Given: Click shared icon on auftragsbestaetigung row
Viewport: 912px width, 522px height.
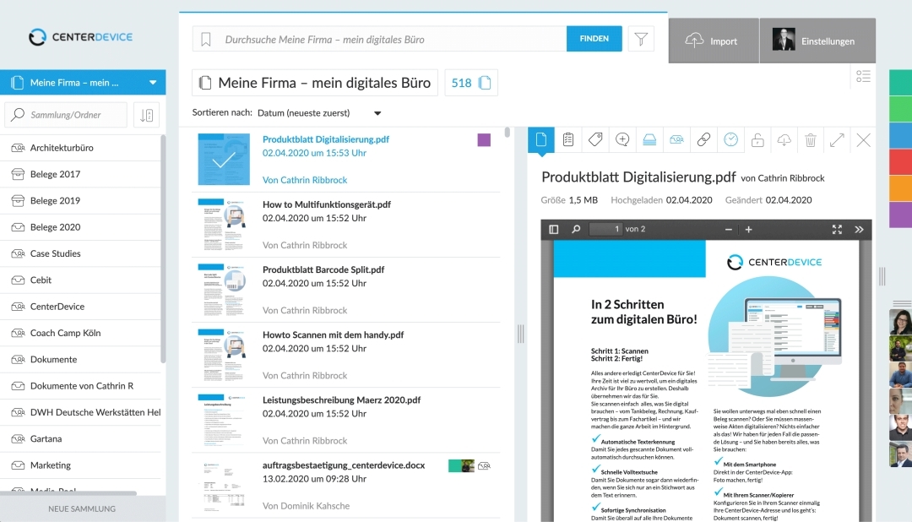Looking at the screenshot, I should (484, 465).
